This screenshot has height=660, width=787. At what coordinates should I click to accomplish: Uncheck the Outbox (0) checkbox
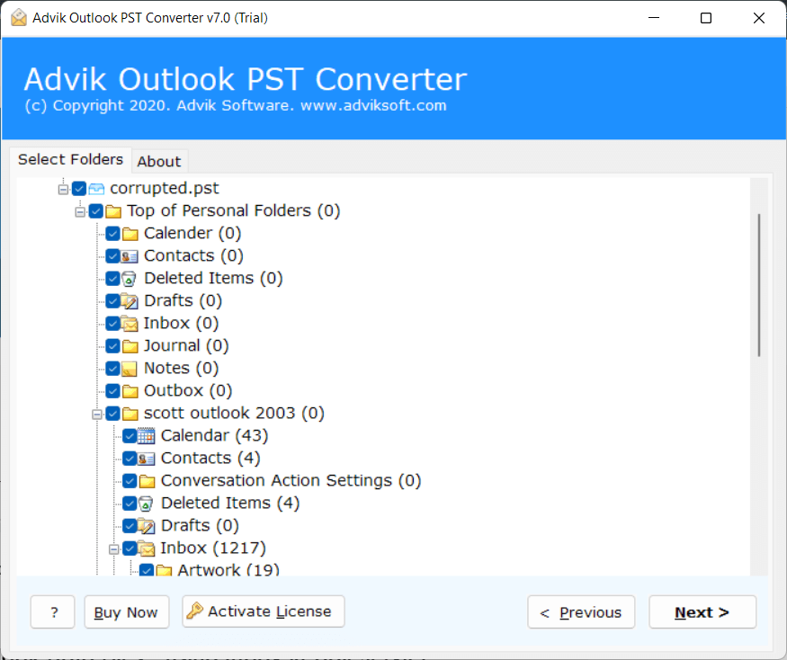113,391
